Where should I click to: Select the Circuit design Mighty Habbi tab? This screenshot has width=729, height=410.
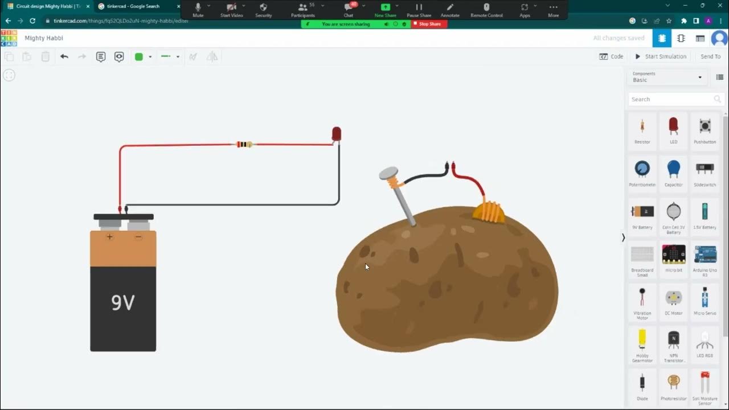(x=47, y=6)
